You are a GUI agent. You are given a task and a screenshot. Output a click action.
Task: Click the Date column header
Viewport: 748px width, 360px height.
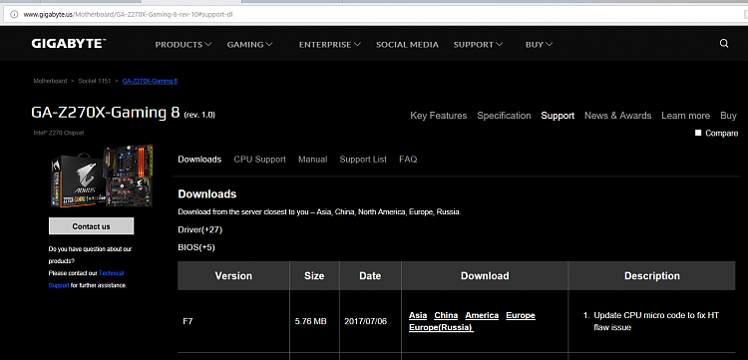click(x=370, y=275)
